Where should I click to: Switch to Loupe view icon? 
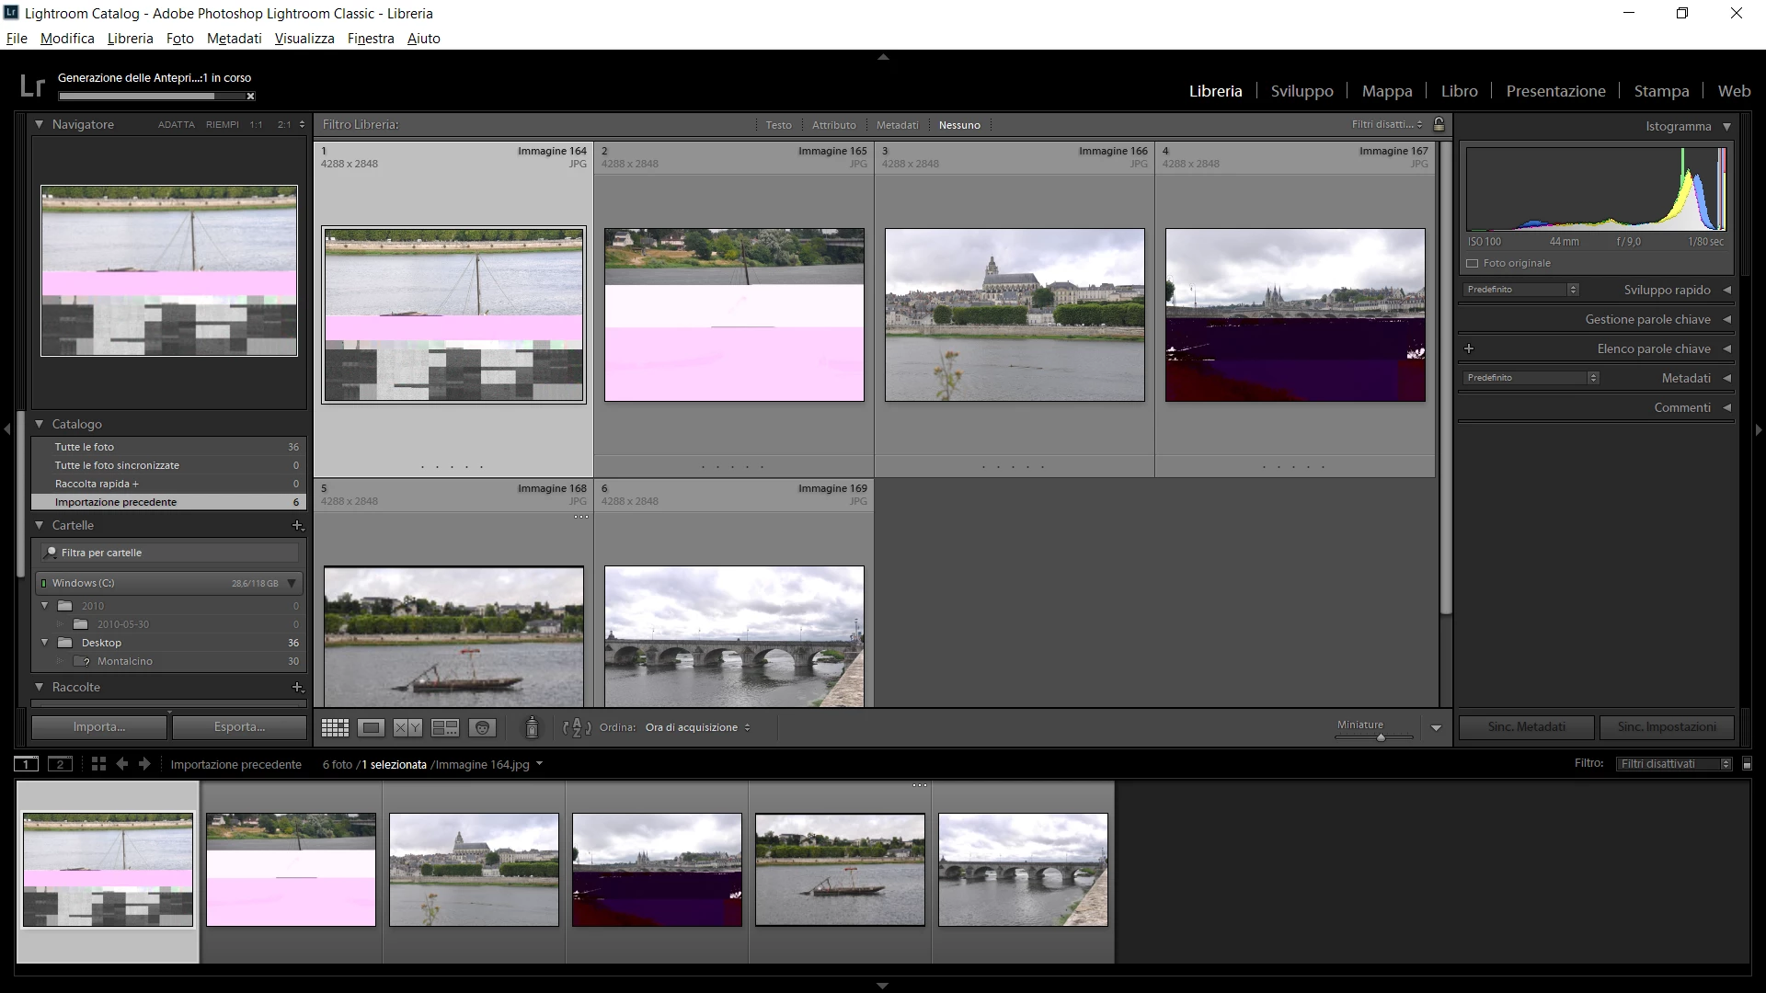371,727
